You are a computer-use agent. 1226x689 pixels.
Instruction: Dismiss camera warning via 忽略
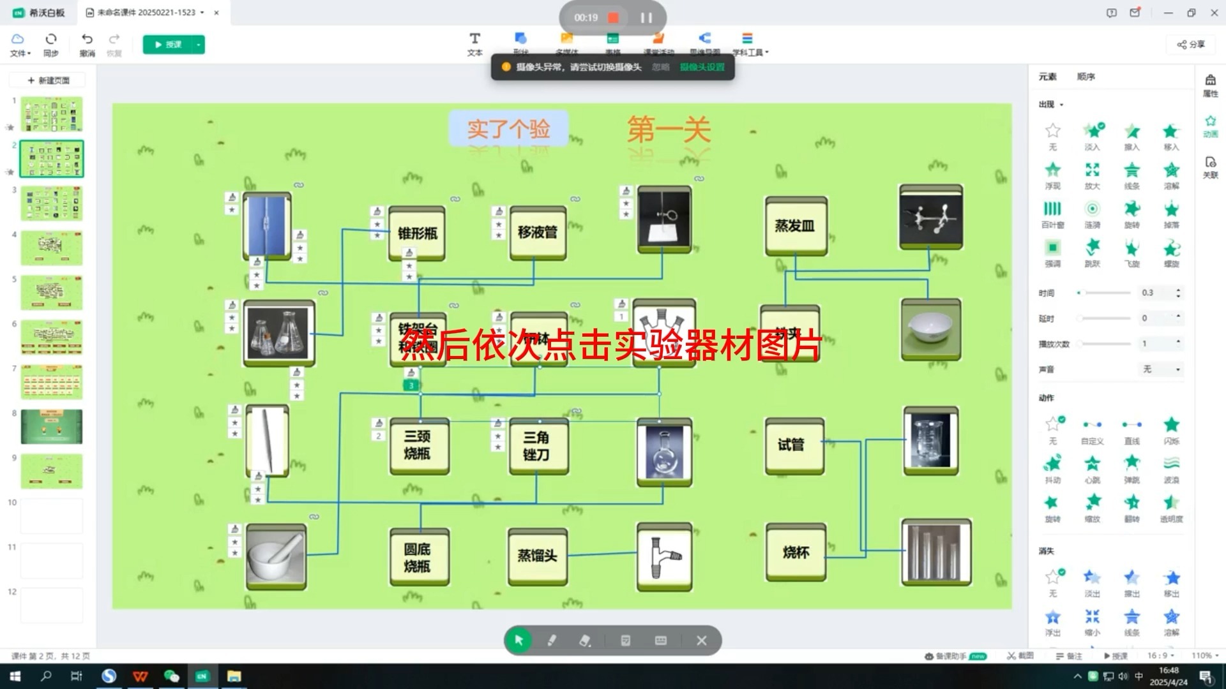pyautogui.click(x=660, y=67)
